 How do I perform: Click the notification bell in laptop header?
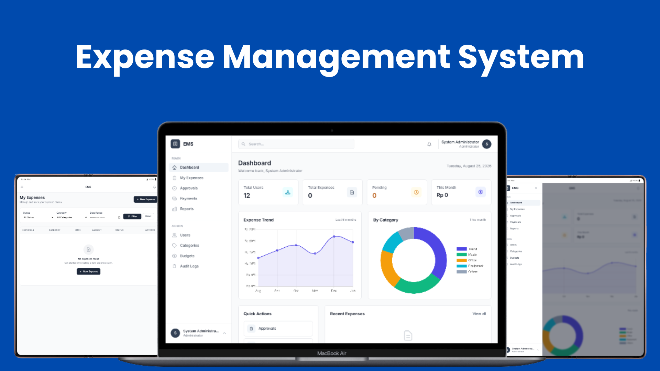click(x=429, y=144)
